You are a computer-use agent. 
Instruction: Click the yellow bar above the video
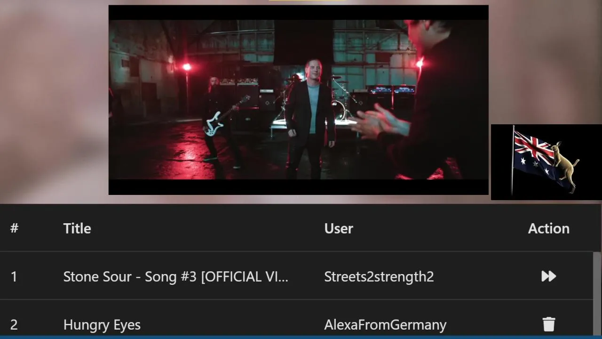308,0
